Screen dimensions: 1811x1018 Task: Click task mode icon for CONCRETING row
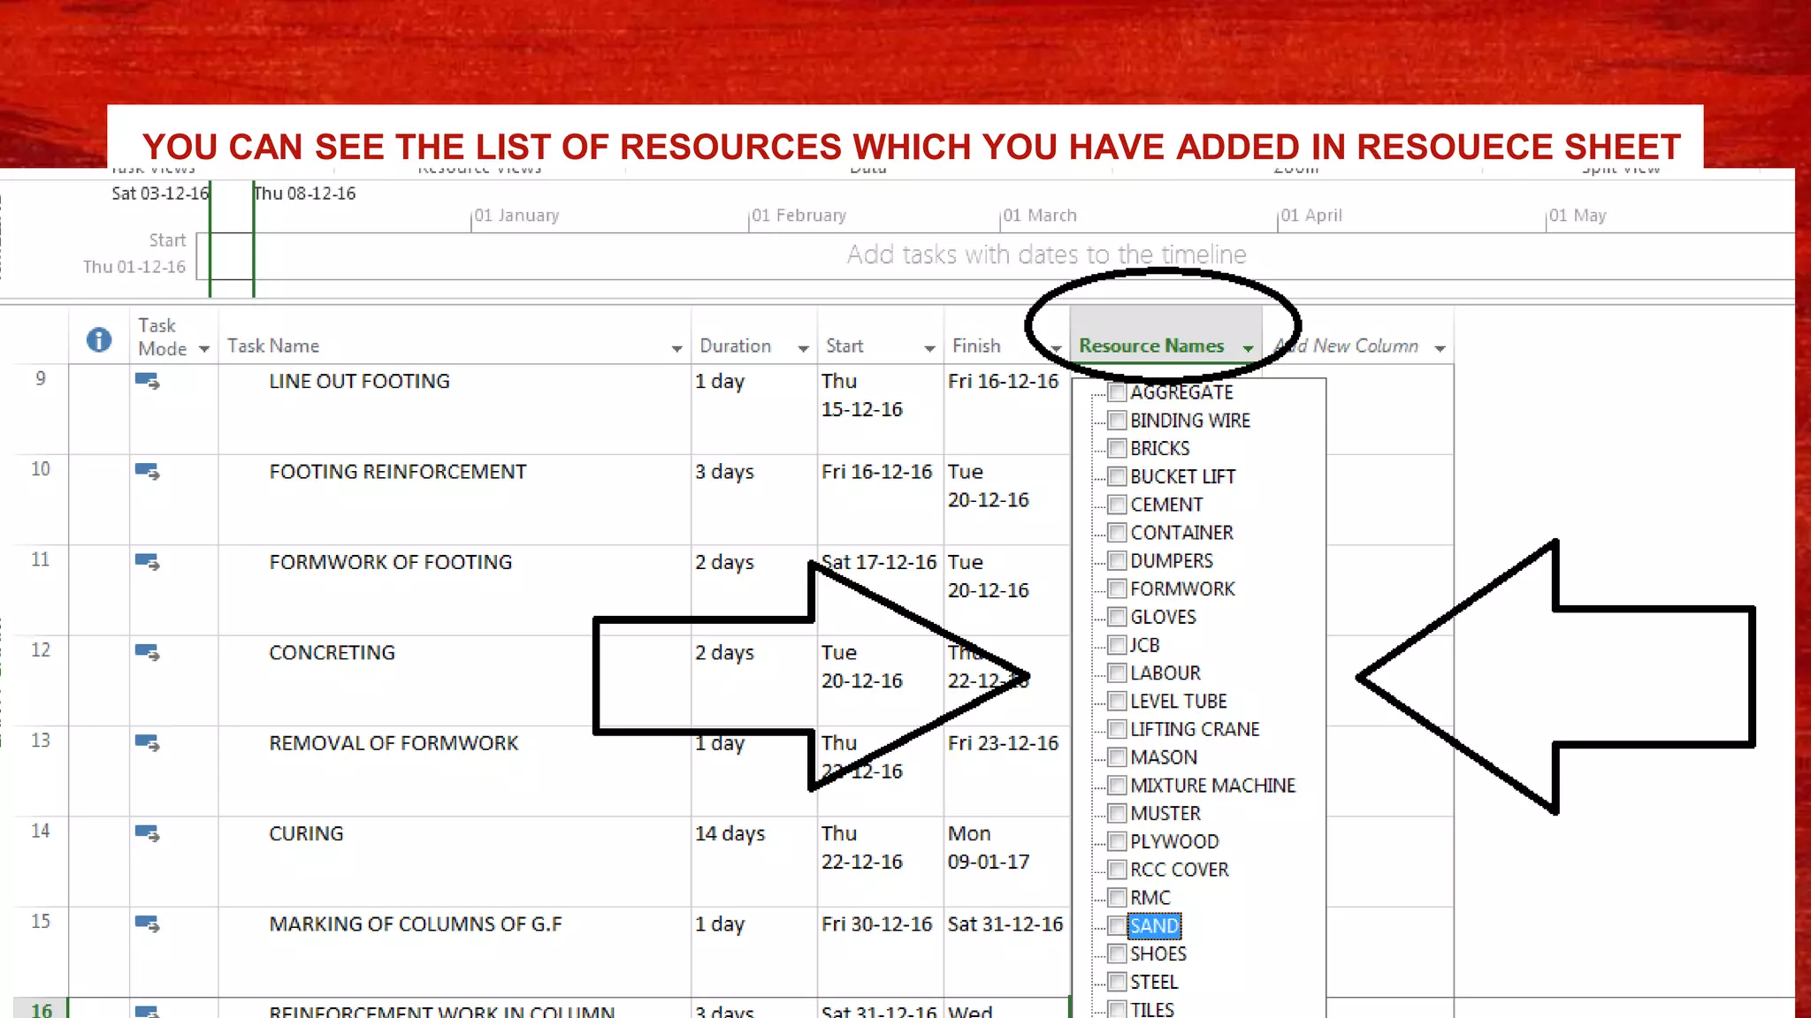coord(147,653)
